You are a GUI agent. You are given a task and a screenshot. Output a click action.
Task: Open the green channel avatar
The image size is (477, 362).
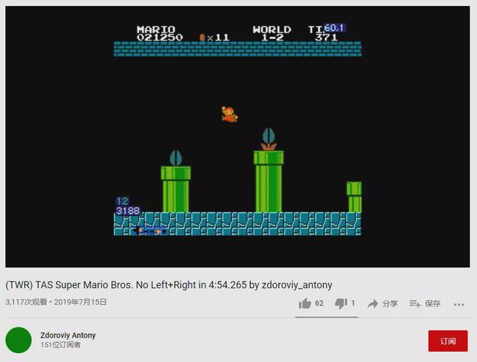click(x=18, y=340)
